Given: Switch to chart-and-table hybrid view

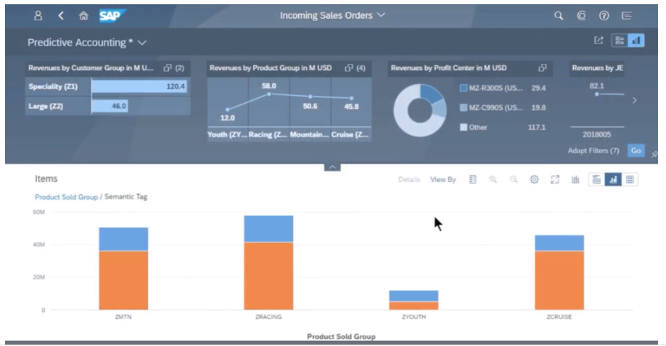Looking at the screenshot, I should coord(596,179).
